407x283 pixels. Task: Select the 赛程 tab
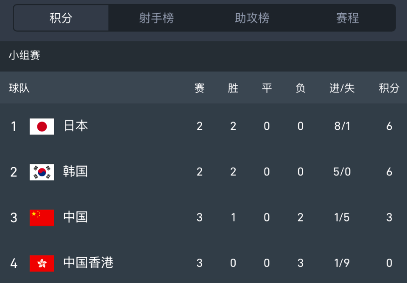tap(348, 18)
